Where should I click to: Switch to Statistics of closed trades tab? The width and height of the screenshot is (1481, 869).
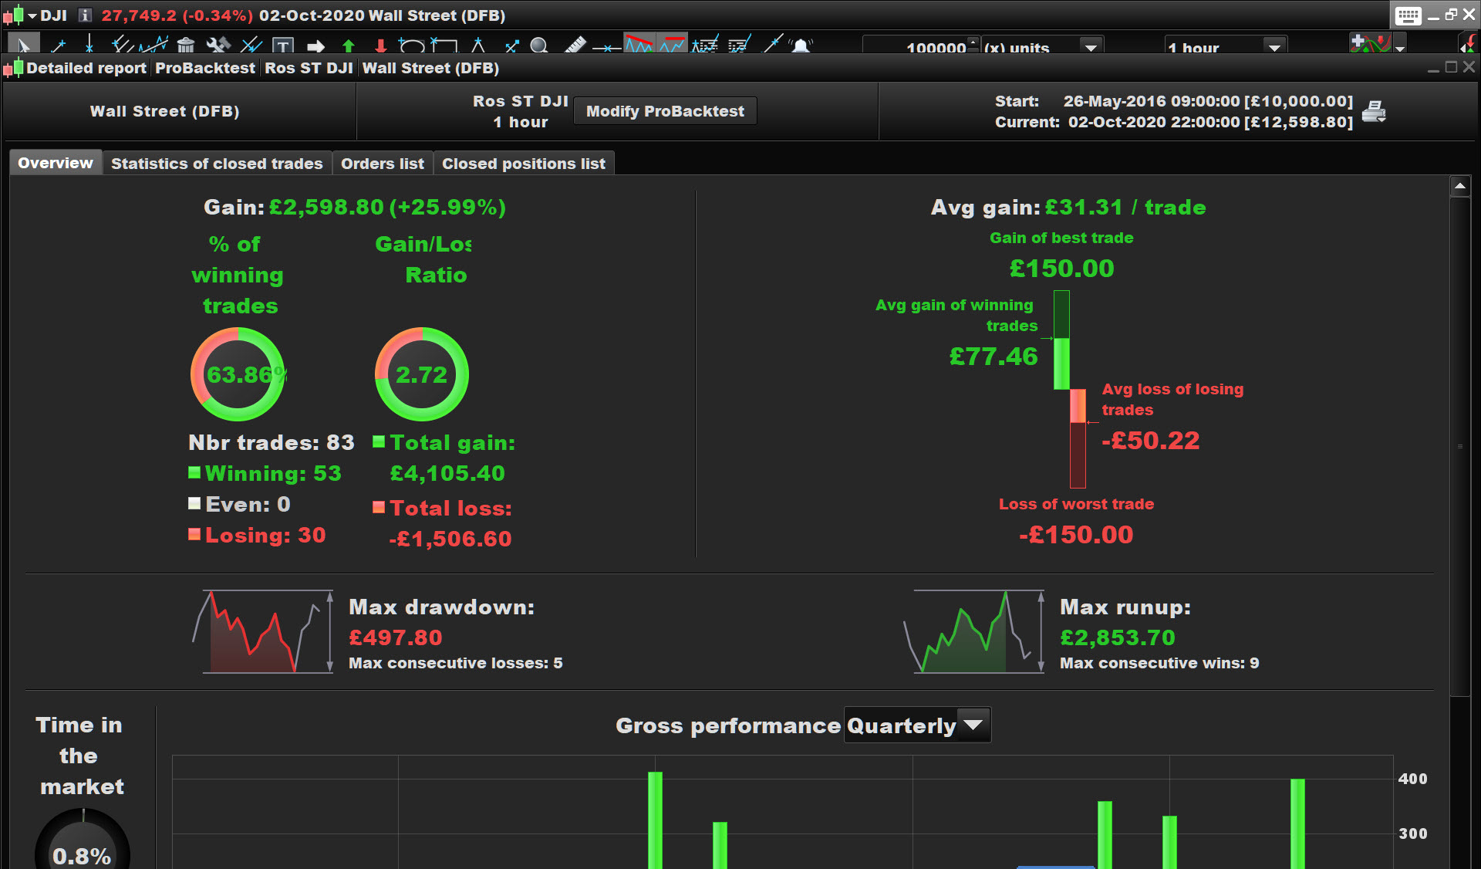tap(217, 164)
